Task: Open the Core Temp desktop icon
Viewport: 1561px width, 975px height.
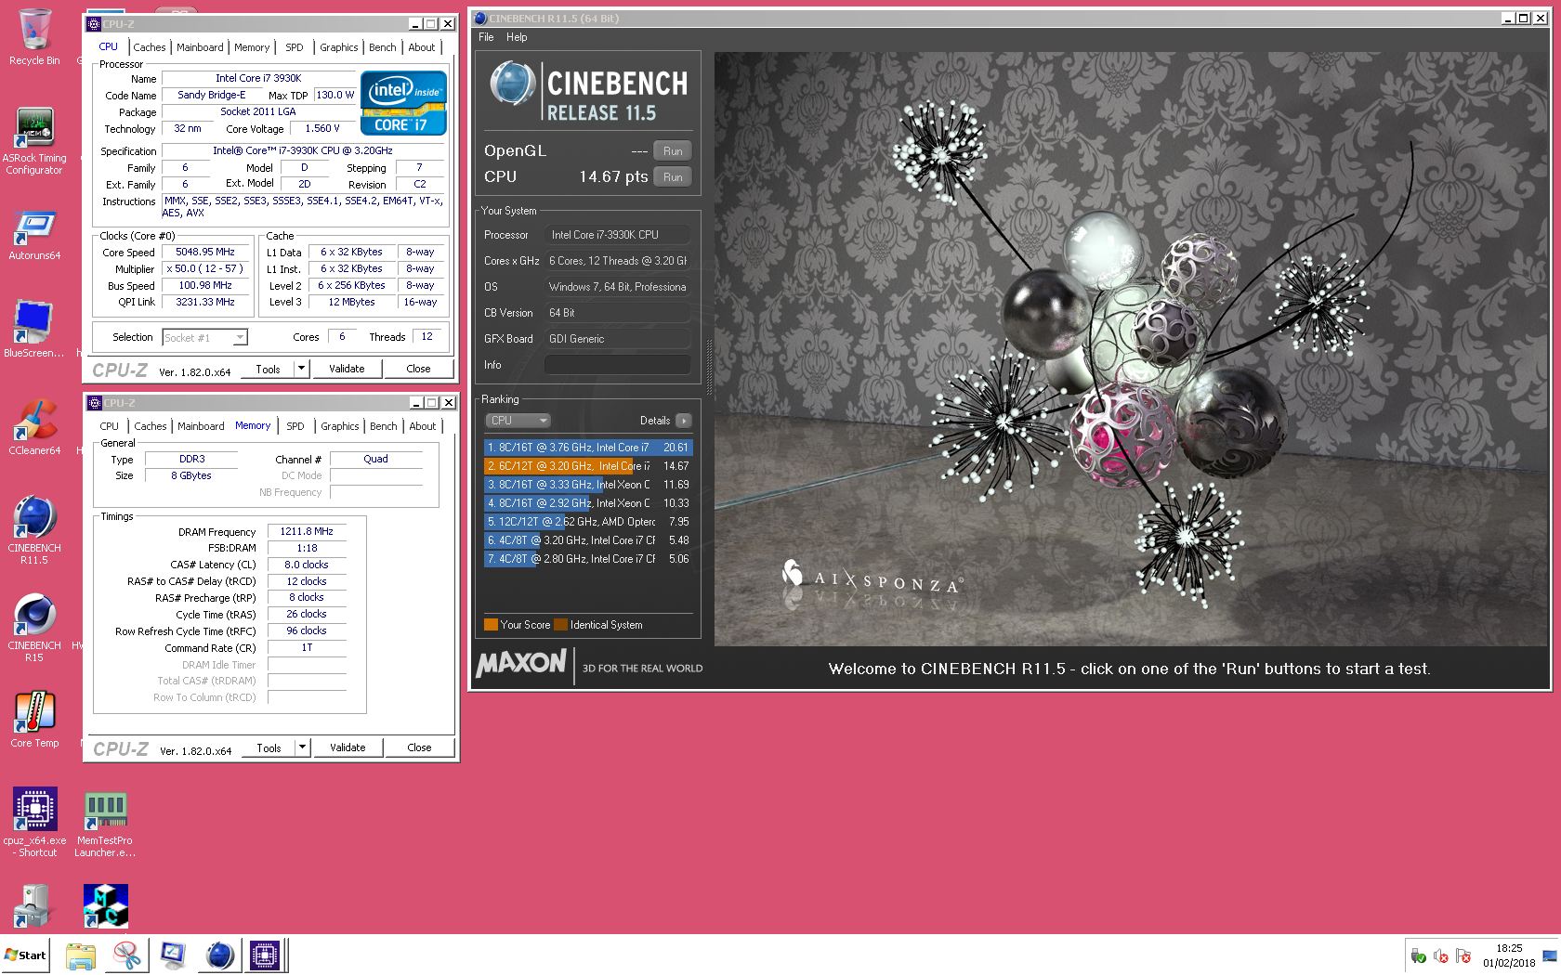Action: click(x=34, y=719)
